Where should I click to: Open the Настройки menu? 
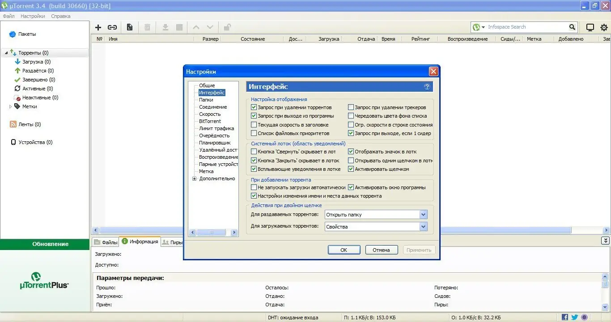click(x=33, y=16)
